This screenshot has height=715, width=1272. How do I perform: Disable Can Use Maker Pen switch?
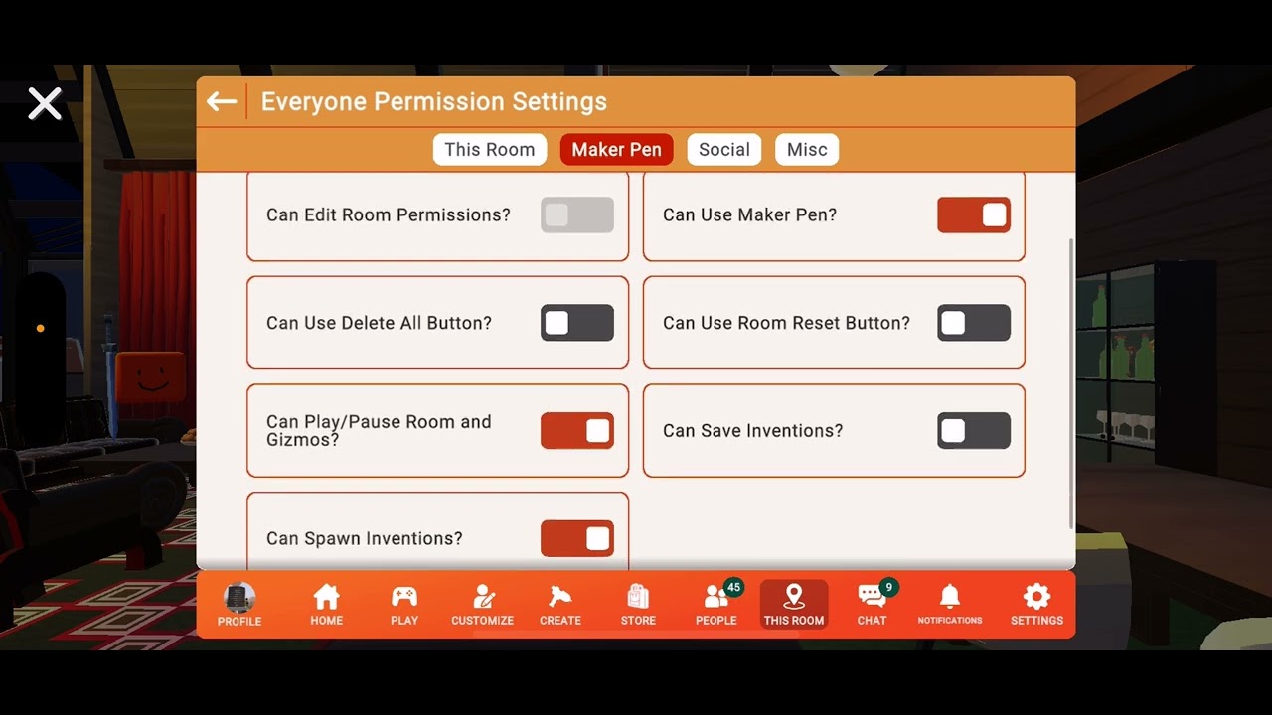click(974, 214)
